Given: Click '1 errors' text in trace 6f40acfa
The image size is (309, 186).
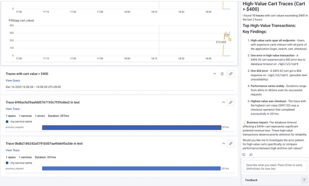Looking at the screenshot, I should tap(40, 116).
